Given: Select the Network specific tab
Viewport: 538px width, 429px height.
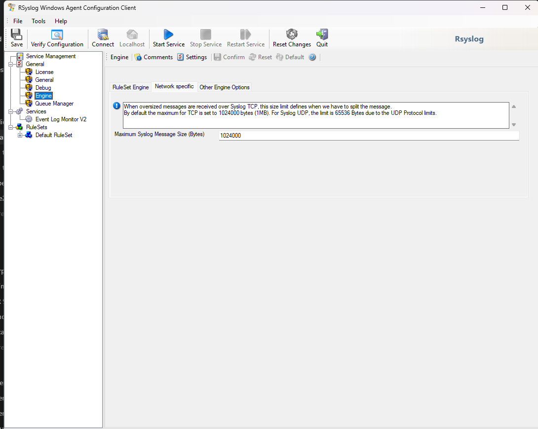Looking at the screenshot, I should click(x=174, y=86).
